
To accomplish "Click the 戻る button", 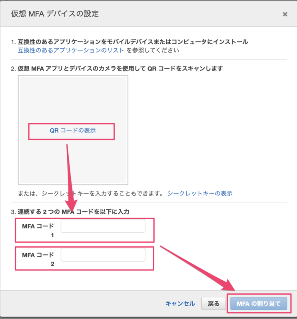I will 213,303.
